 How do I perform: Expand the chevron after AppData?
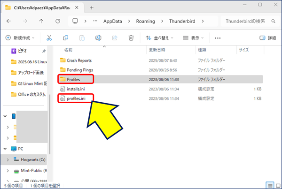pos(129,21)
